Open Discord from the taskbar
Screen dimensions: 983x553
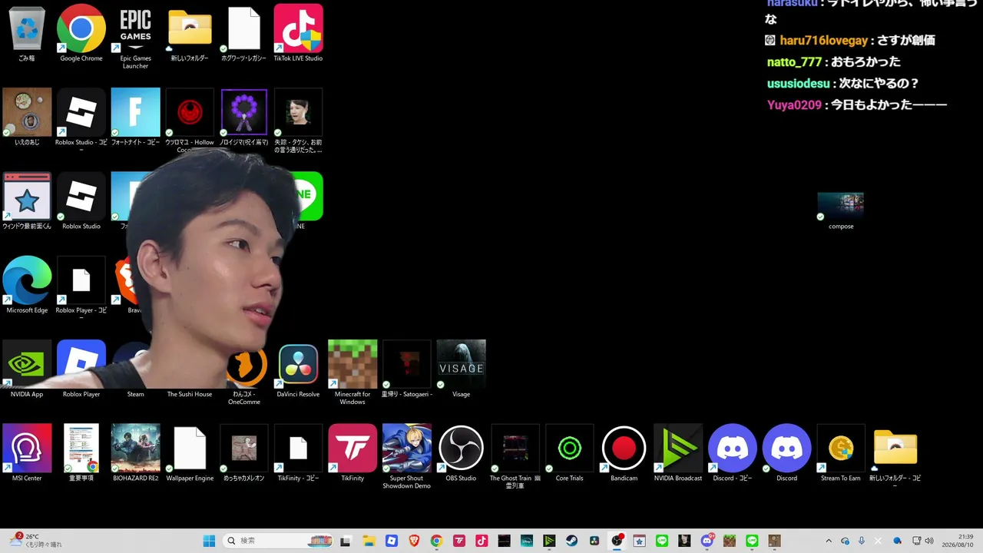click(707, 541)
